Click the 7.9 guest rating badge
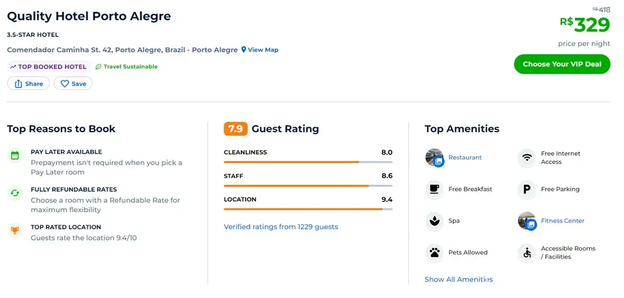Viewport: 624px width, 298px height. pos(236,129)
